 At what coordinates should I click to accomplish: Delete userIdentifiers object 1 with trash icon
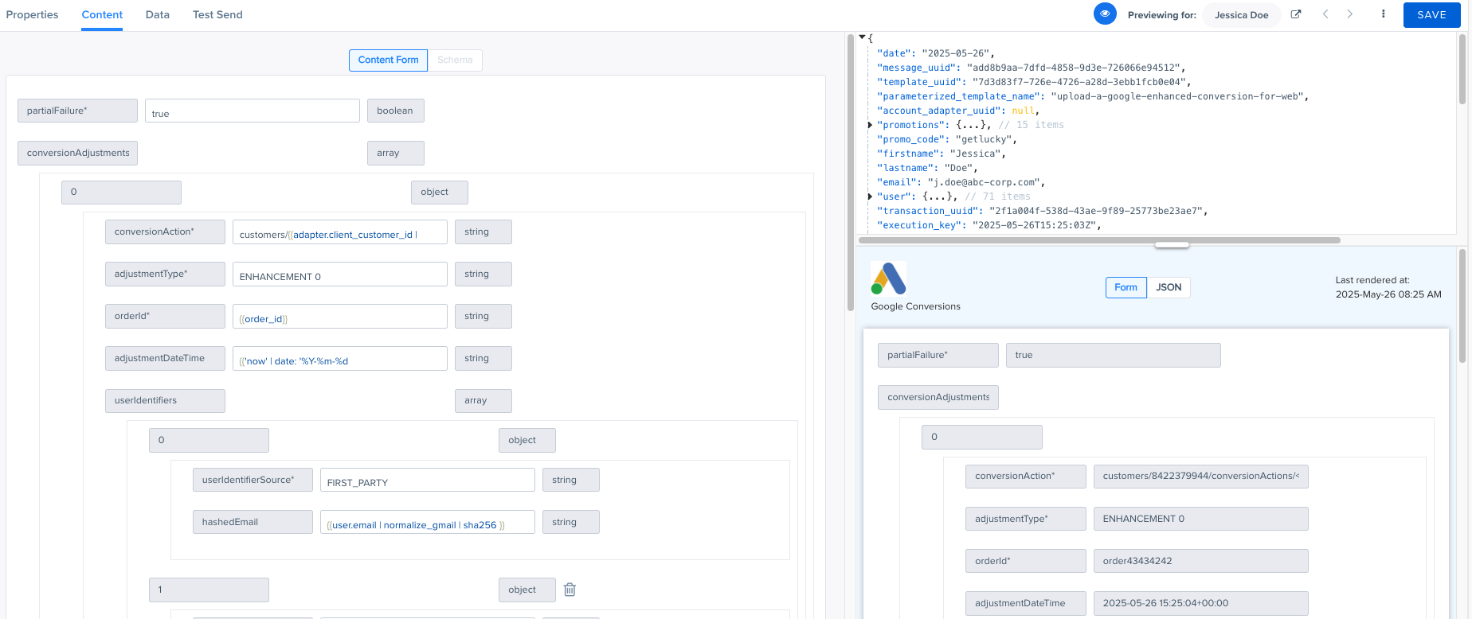(x=570, y=590)
